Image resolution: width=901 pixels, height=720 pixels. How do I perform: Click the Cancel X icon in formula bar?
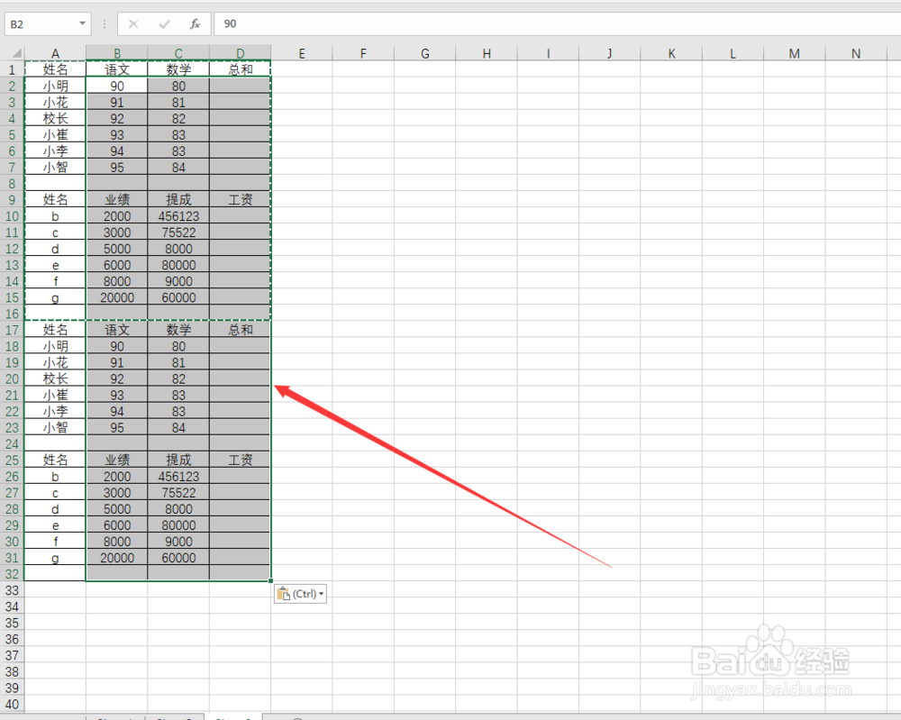click(133, 24)
